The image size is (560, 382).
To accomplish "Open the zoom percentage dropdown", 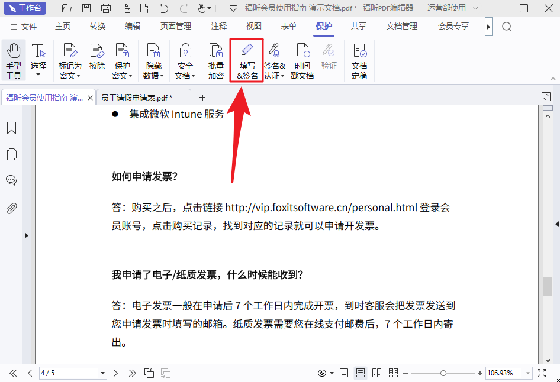I will [x=527, y=373].
